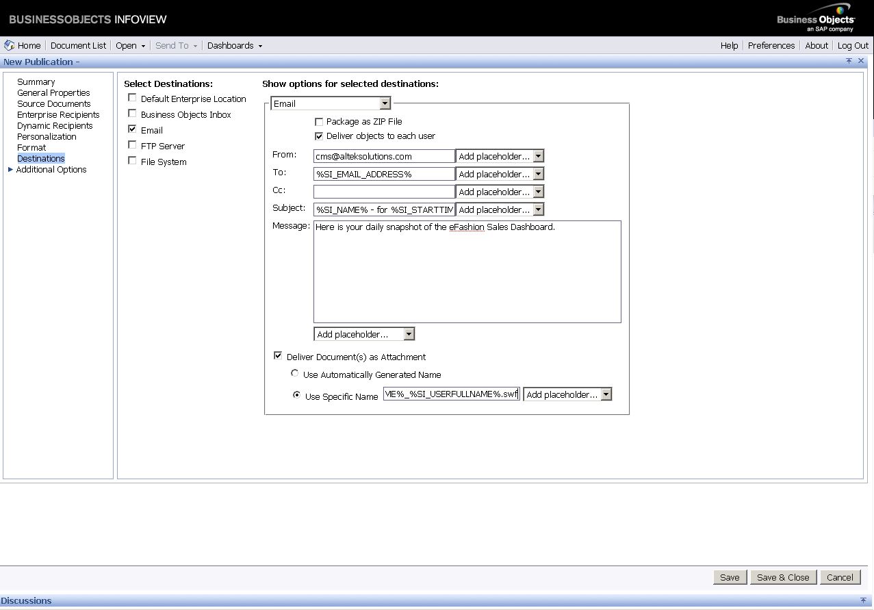Uncheck the Email destination checkbox
Image resolution: width=874 pixels, height=610 pixels.
[132, 129]
